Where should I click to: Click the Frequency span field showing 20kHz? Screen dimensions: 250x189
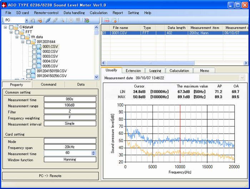click(x=70, y=147)
